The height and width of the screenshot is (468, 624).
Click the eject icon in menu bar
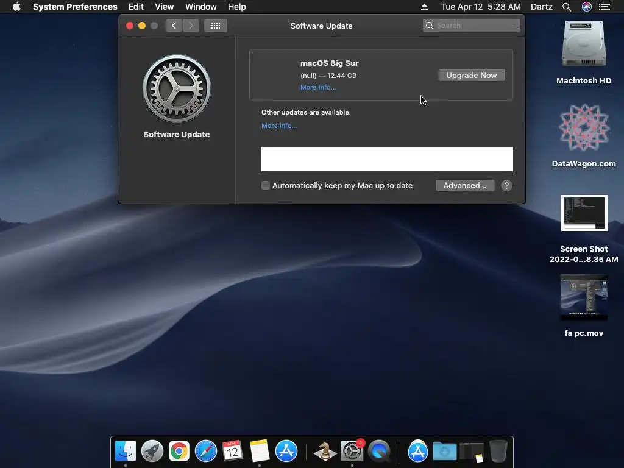tap(424, 7)
